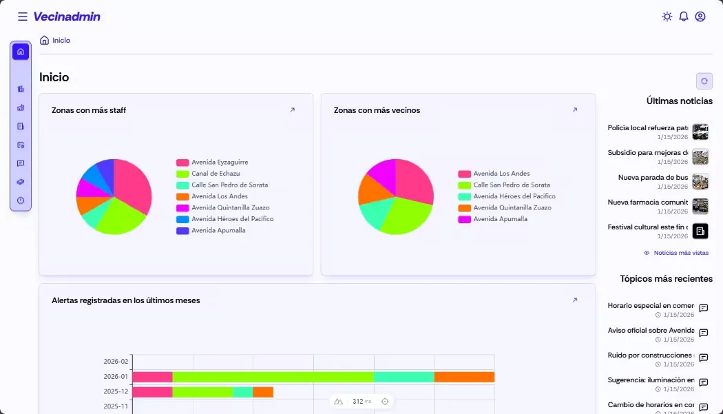Expand the Alertas registradas chart

[575, 300]
